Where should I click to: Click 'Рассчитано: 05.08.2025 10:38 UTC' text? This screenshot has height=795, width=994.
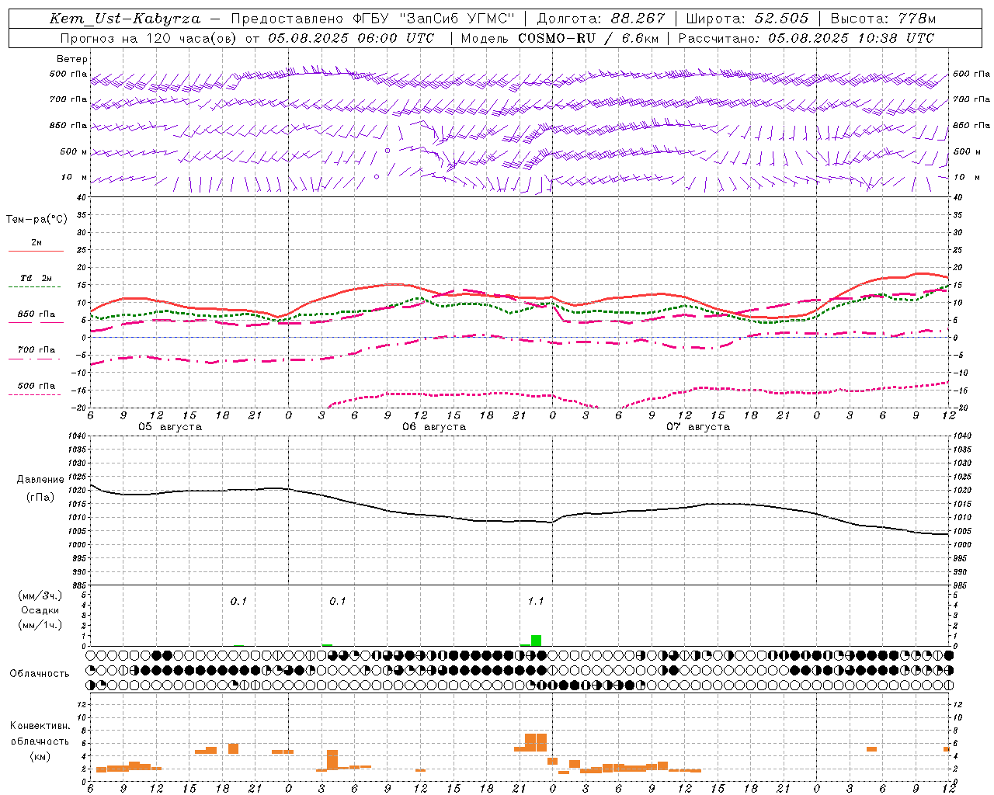click(x=806, y=38)
